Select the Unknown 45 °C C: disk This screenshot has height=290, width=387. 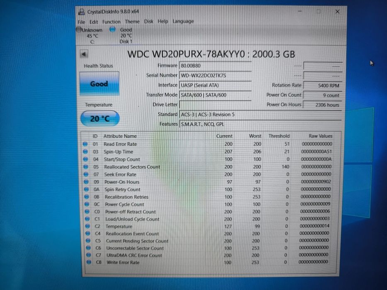90,36
